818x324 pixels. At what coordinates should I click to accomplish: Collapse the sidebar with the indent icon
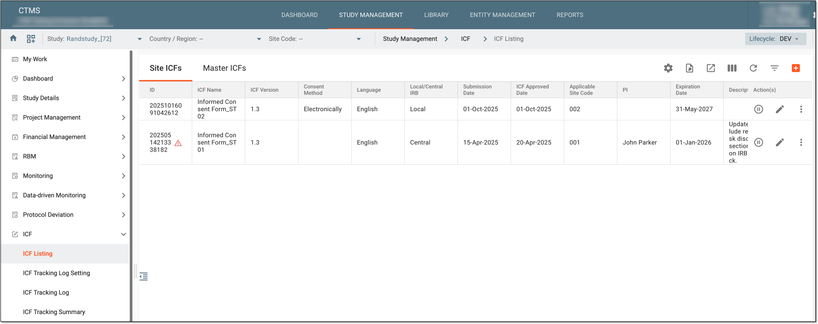144,276
